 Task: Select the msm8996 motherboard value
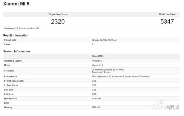[x=96, y=98]
